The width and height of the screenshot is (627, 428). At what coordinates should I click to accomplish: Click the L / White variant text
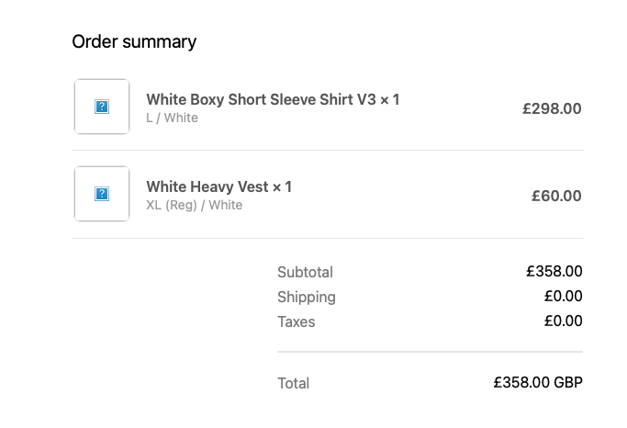pyautogui.click(x=172, y=118)
